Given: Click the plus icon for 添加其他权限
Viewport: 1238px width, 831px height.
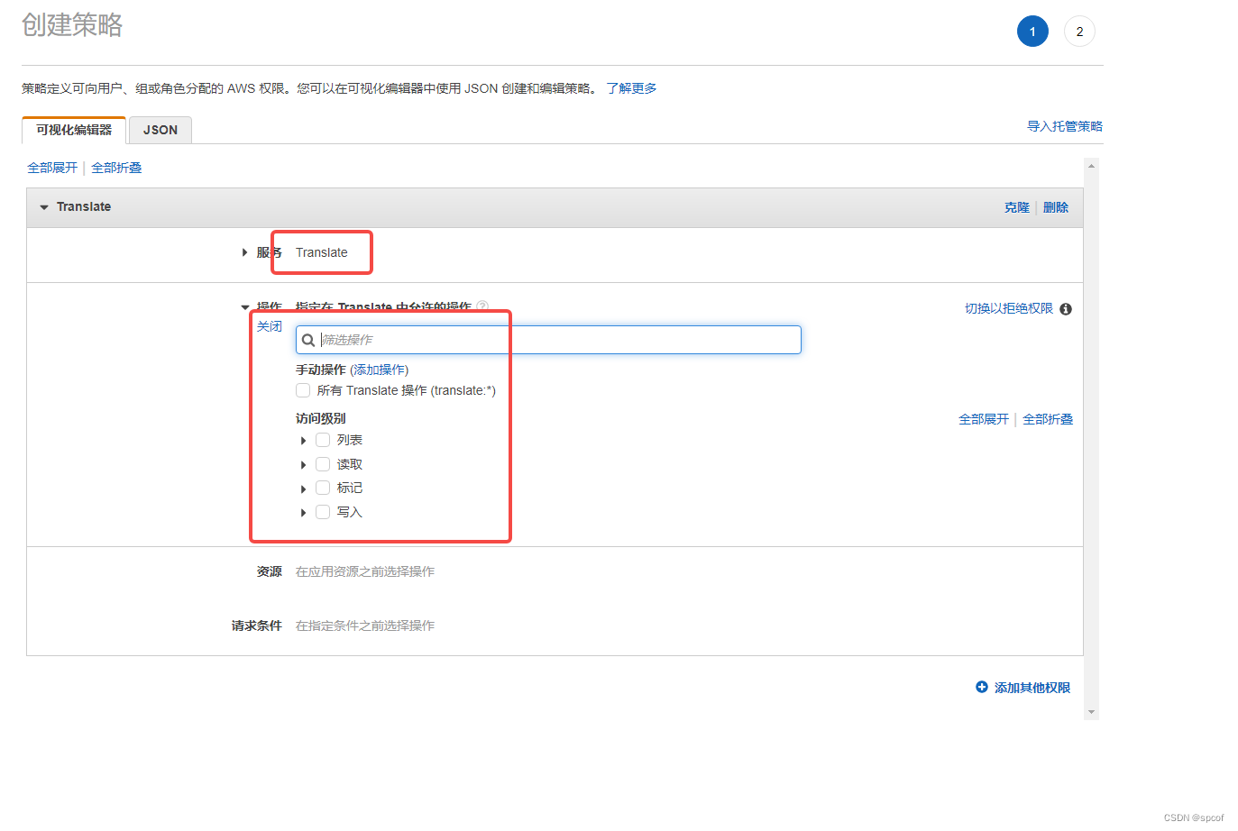Looking at the screenshot, I should coord(982,687).
